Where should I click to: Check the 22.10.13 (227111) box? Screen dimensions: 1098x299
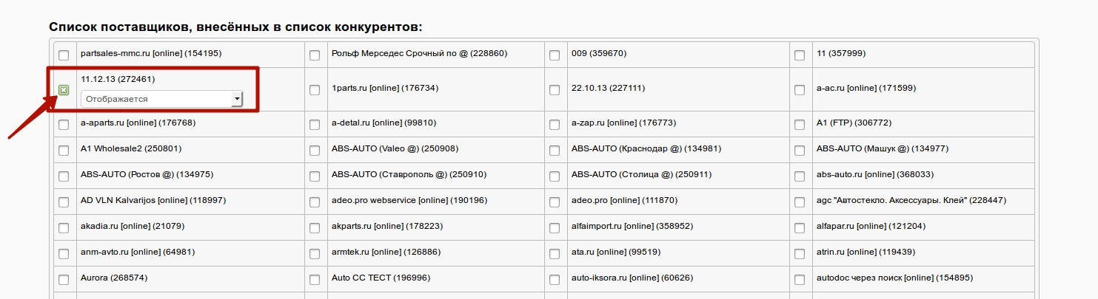[555, 90]
